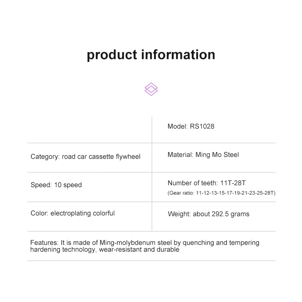Click the "product information" heading
Viewport: 302px width, 302px height.
(151, 54)
